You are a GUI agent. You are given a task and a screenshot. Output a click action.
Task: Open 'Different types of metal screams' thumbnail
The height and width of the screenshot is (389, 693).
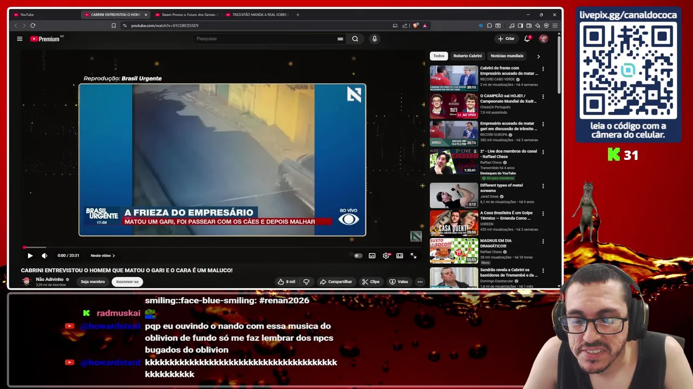tap(454, 196)
